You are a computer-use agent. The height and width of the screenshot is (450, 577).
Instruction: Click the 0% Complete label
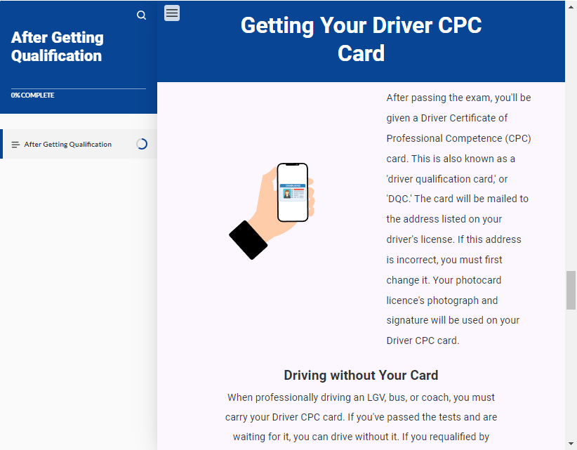click(x=33, y=95)
